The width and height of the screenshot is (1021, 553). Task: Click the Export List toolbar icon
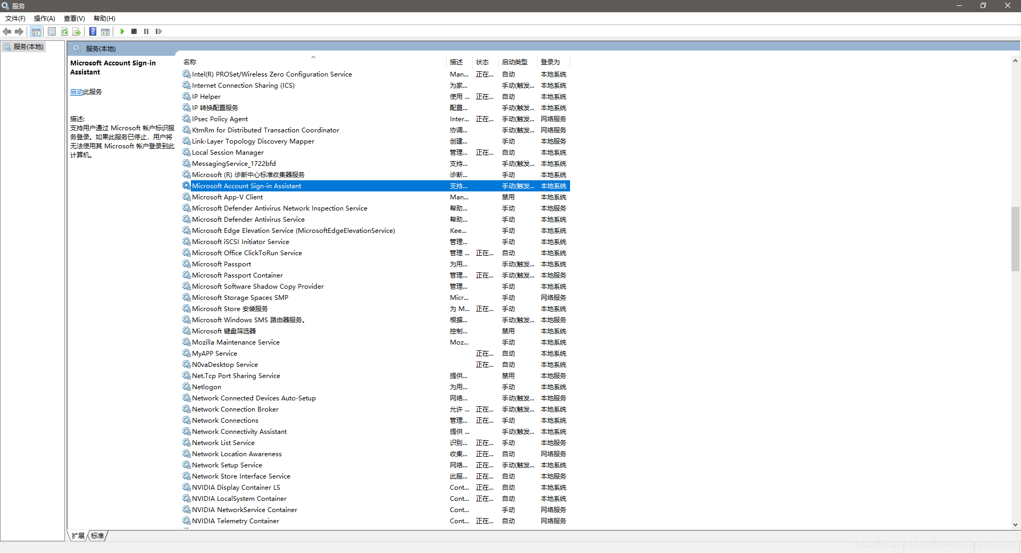pyautogui.click(x=77, y=32)
